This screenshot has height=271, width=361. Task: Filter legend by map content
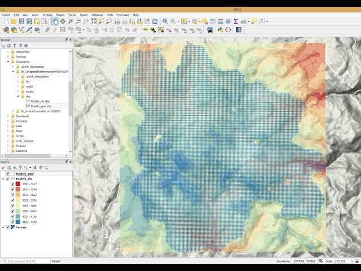[x=20, y=168]
